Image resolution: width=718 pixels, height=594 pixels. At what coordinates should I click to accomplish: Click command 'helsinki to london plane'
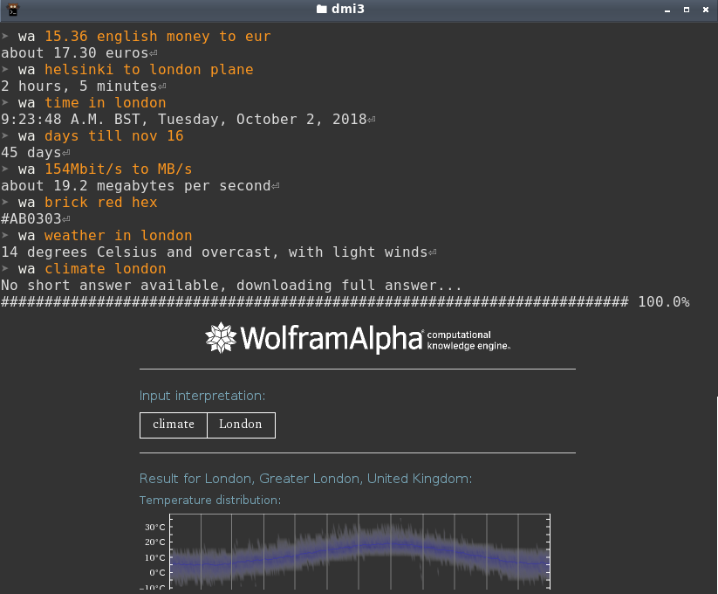point(149,70)
